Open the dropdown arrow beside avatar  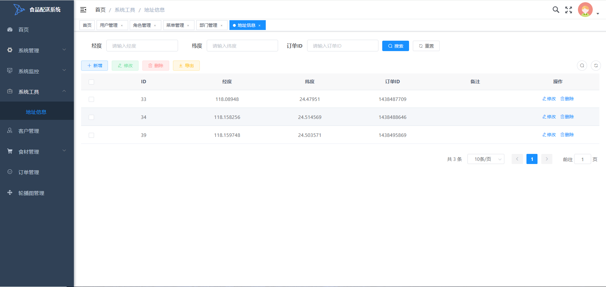(598, 14)
